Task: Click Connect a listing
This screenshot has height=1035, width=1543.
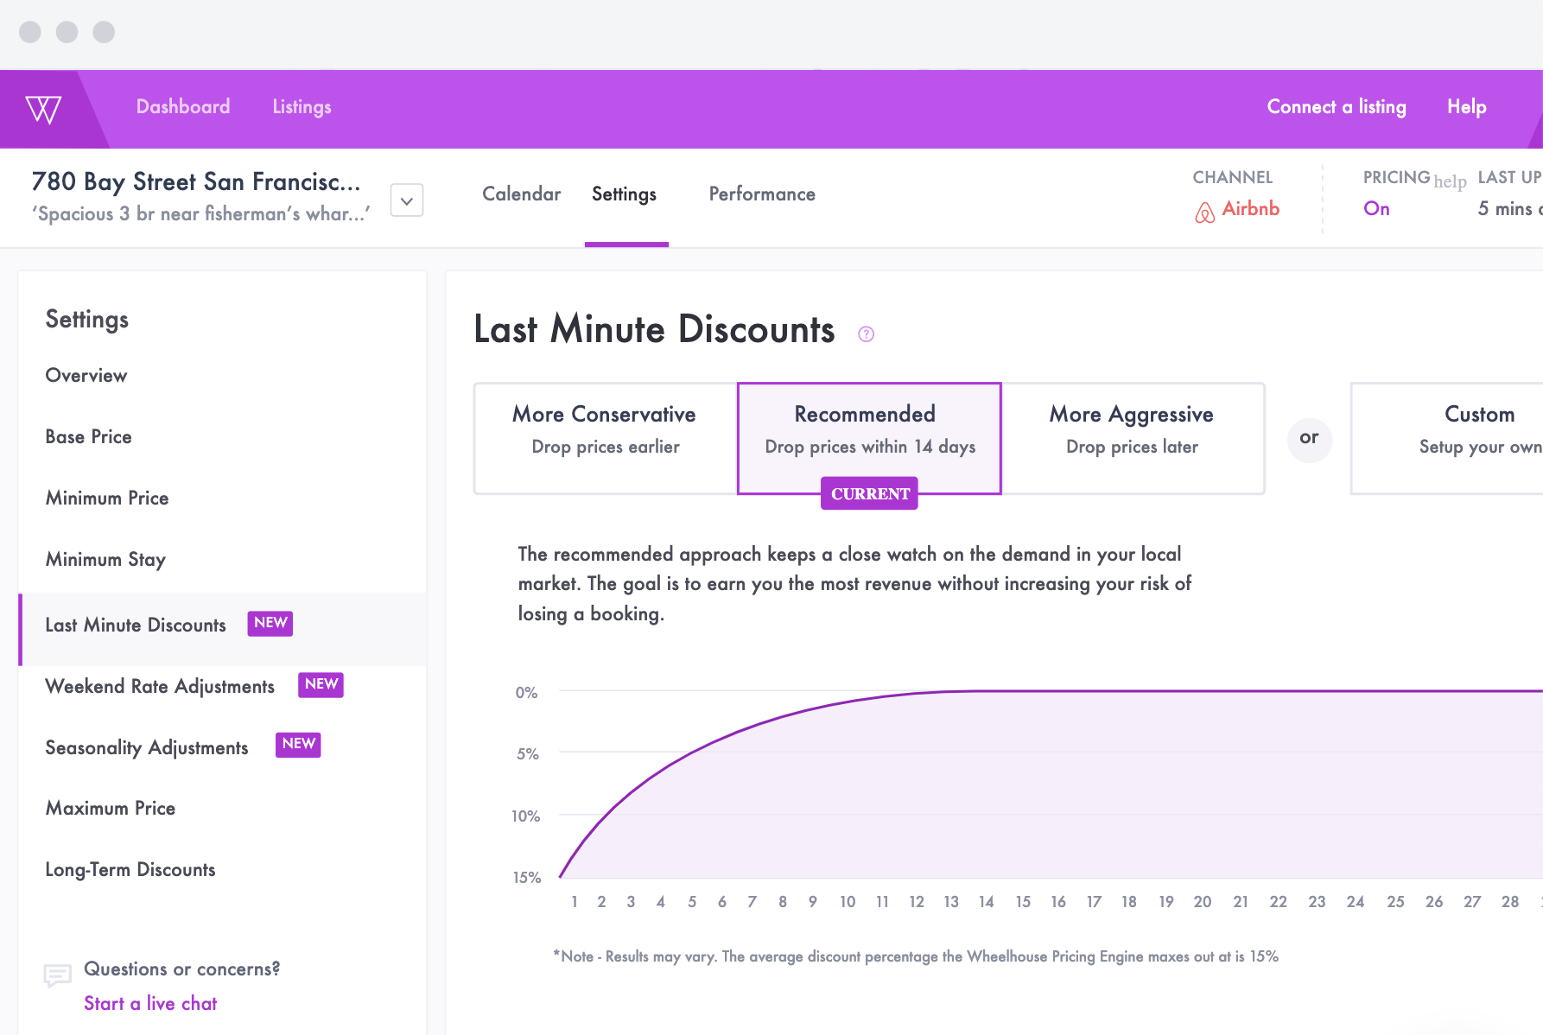Action: pyautogui.click(x=1337, y=107)
